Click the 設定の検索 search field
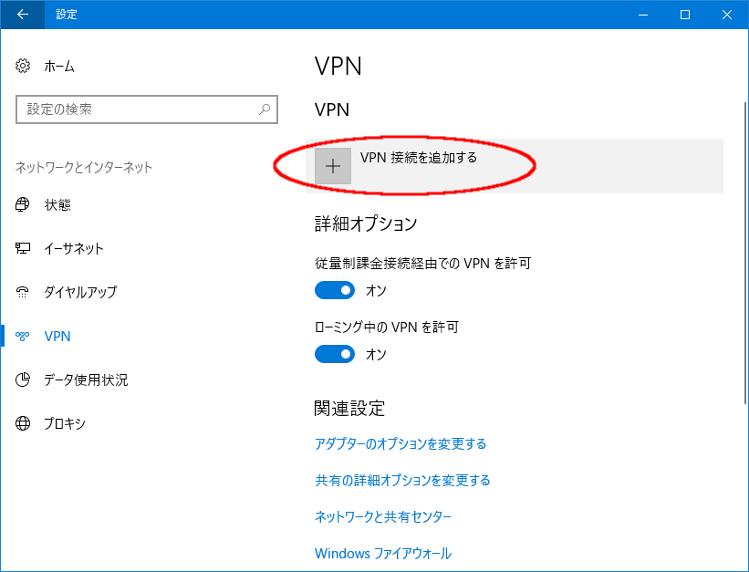The height and width of the screenshot is (572, 749). click(x=137, y=109)
